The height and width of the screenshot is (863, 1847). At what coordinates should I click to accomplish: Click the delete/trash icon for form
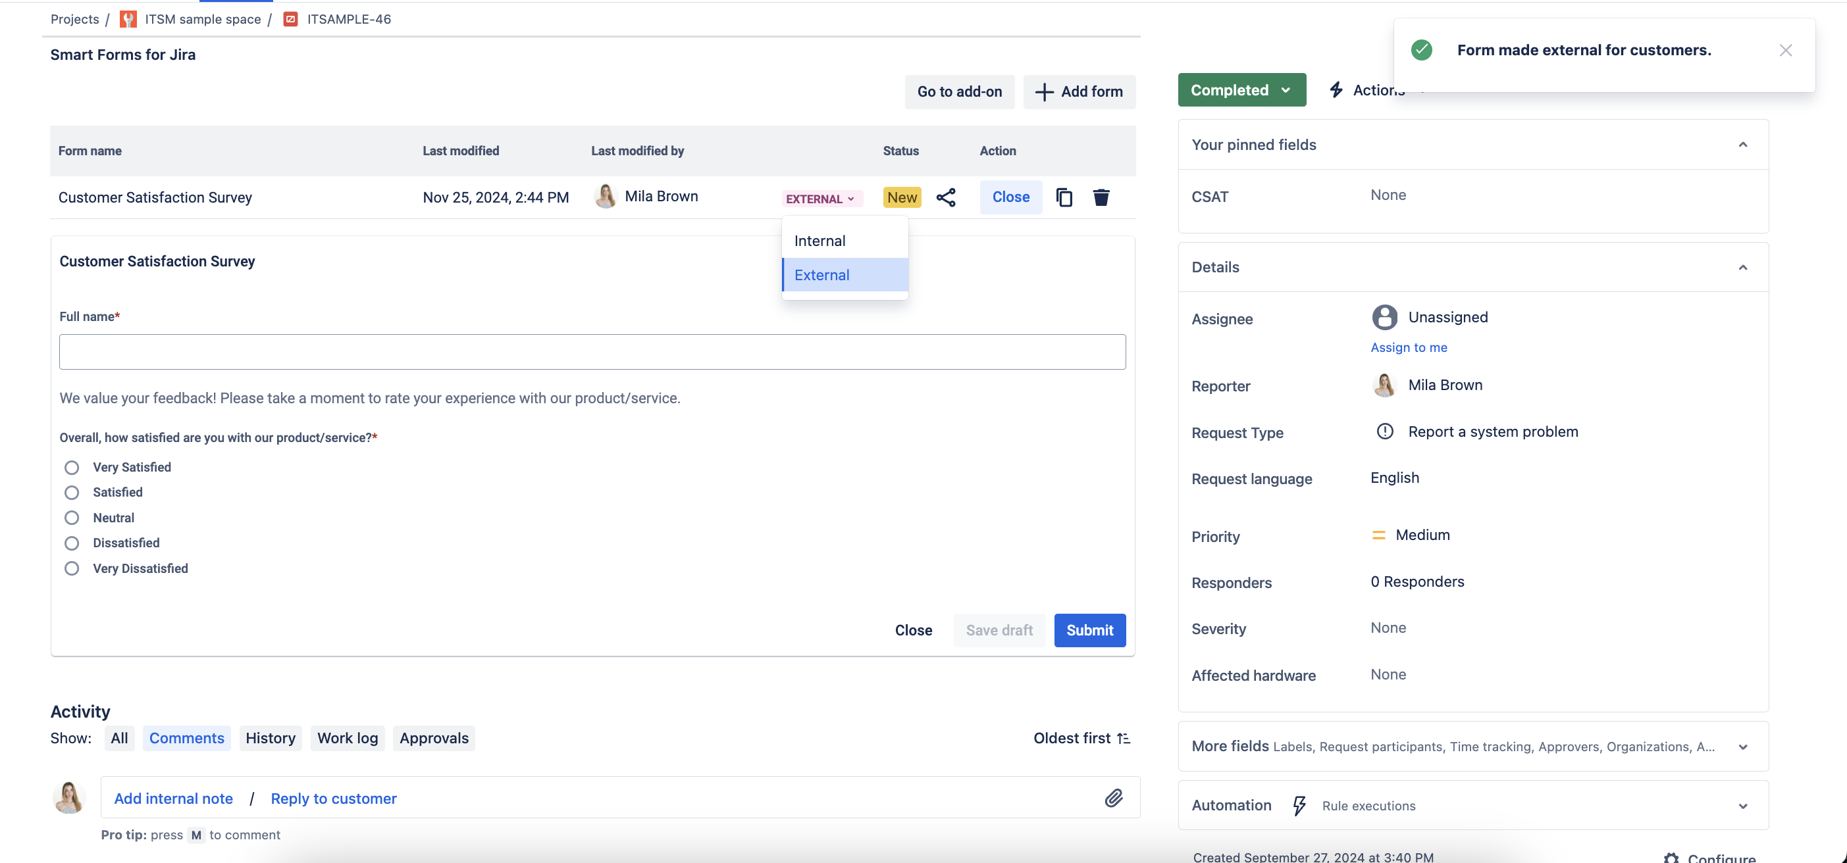pyautogui.click(x=1100, y=197)
